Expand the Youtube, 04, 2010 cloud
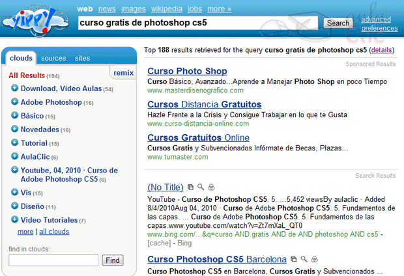This screenshot has width=404, height=276. [x=15, y=170]
